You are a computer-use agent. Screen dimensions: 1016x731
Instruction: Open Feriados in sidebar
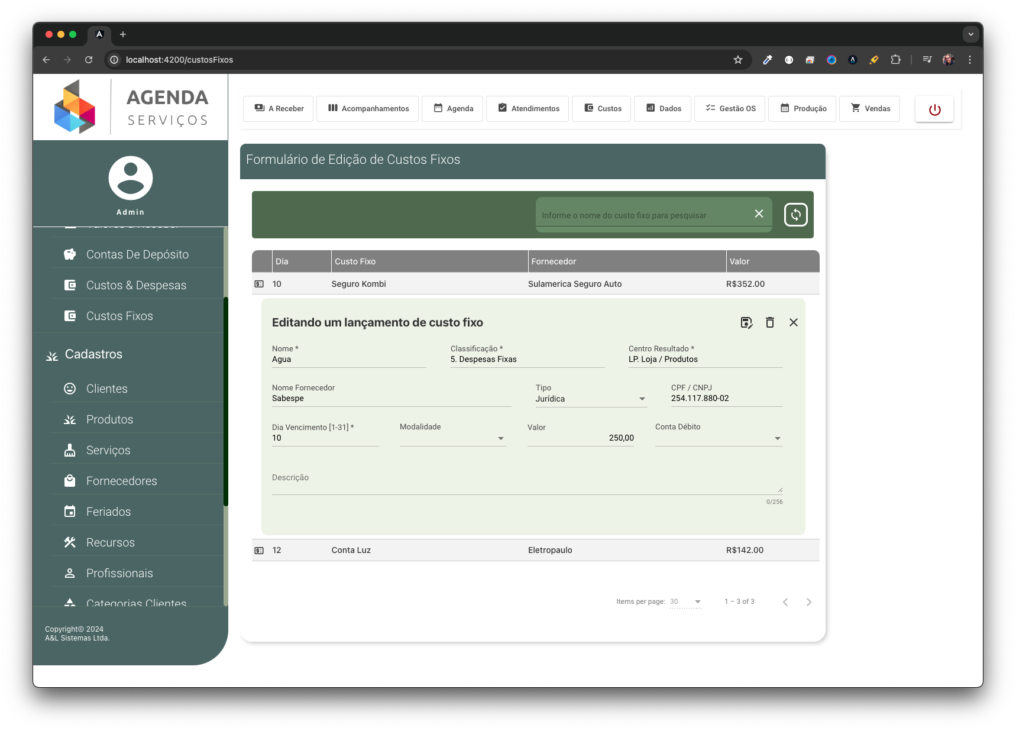pos(137,512)
